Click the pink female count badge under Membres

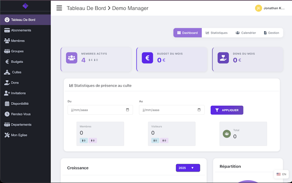click(x=93, y=140)
